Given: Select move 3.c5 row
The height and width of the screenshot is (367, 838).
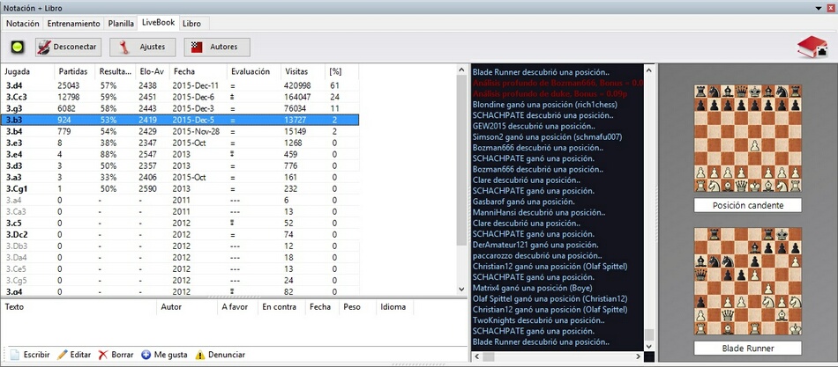Looking at the screenshot, I should coord(180,223).
